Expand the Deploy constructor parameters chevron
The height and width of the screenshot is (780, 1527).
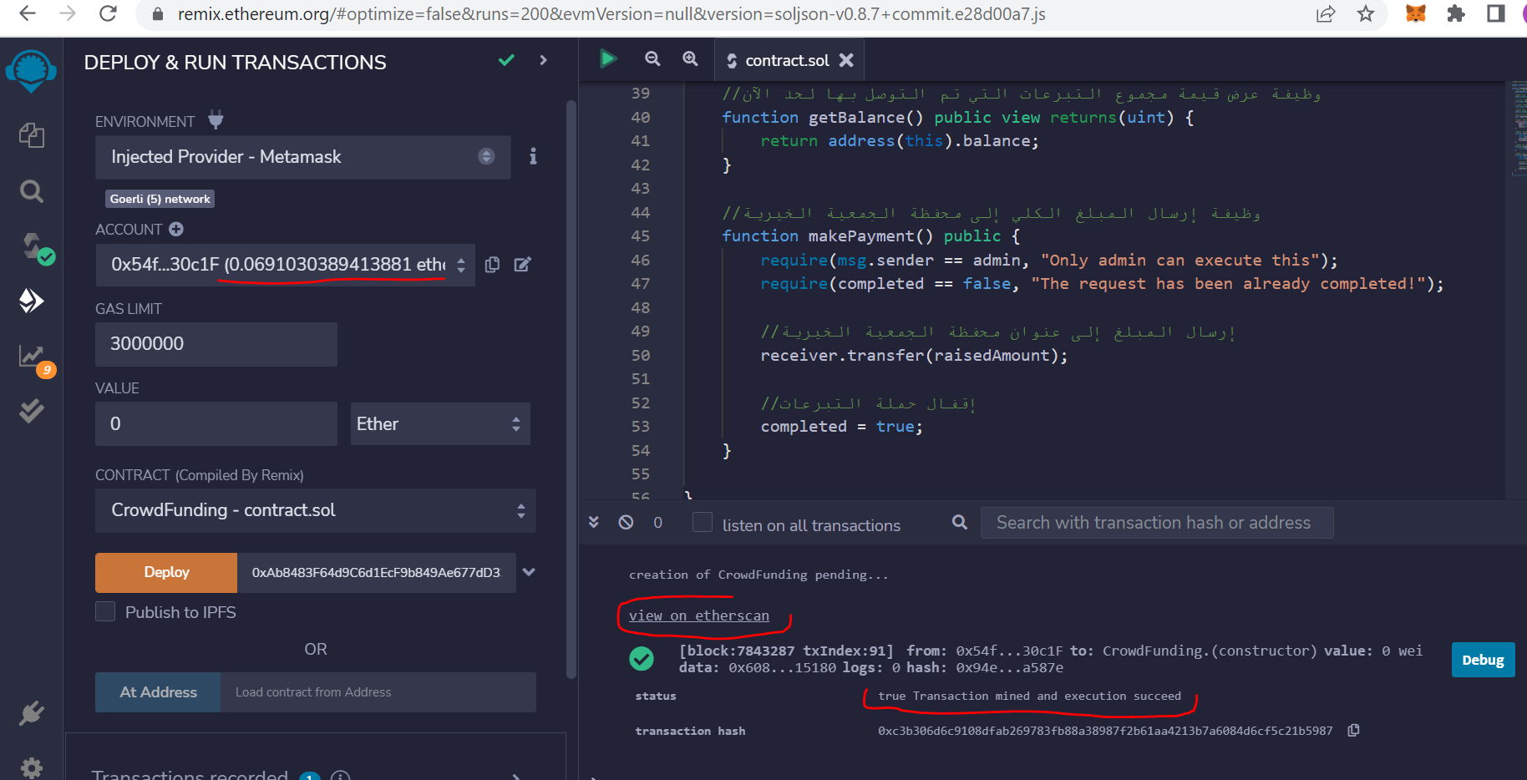click(x=529, y=572)
